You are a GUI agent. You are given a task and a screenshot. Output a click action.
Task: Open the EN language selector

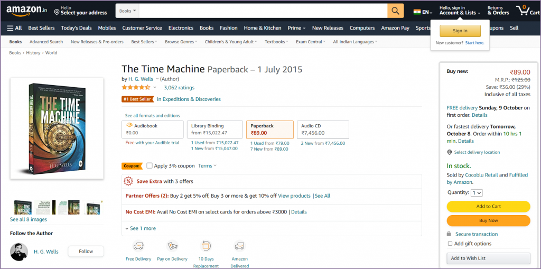point(423,12)
